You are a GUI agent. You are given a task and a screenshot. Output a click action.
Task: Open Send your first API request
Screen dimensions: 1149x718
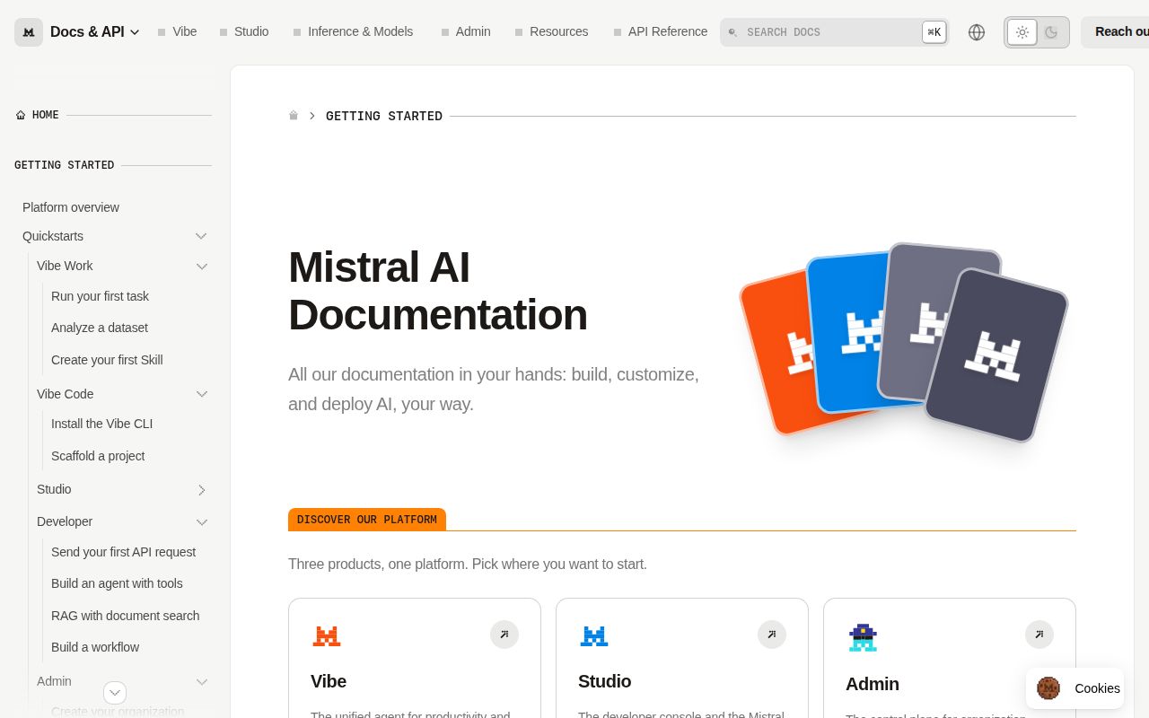click(x=123, y=552)
